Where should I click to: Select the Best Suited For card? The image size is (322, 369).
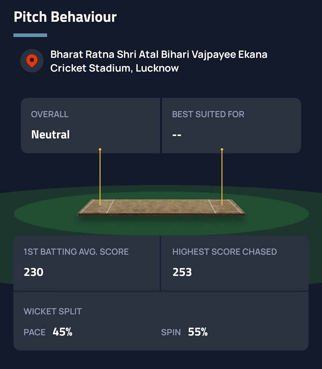(231, 126)
